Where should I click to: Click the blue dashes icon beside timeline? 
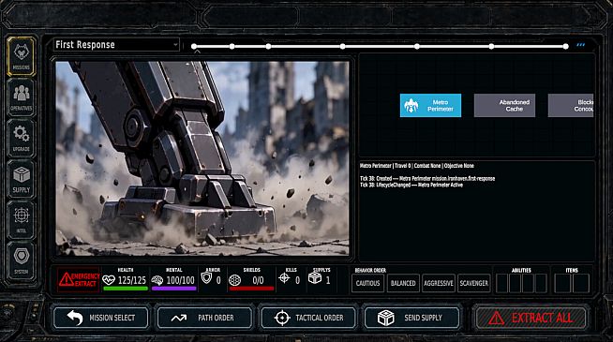(581, 45)
